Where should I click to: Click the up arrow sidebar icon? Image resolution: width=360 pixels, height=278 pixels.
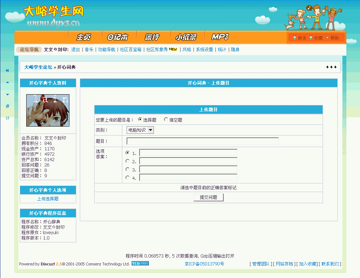pos(7,82)
